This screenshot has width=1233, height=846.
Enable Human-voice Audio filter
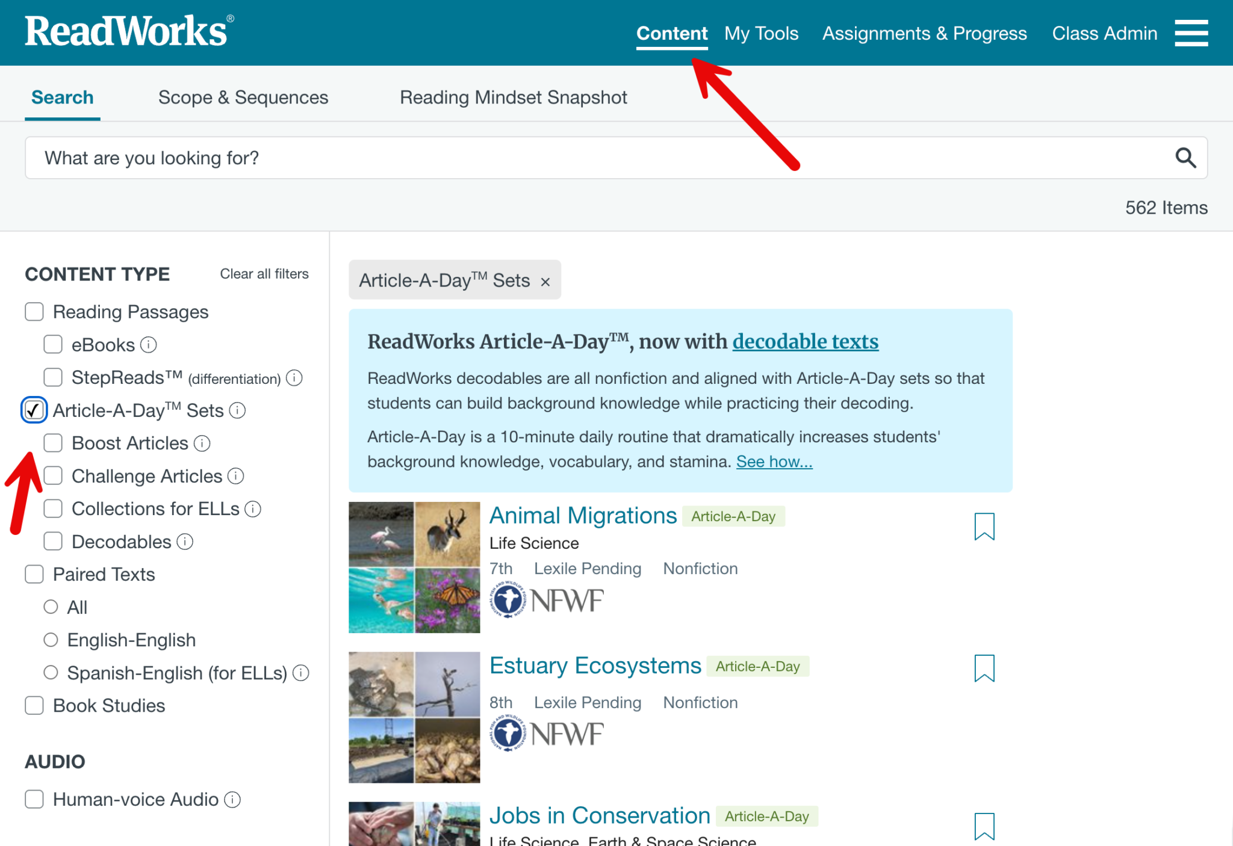click(34, 799)
